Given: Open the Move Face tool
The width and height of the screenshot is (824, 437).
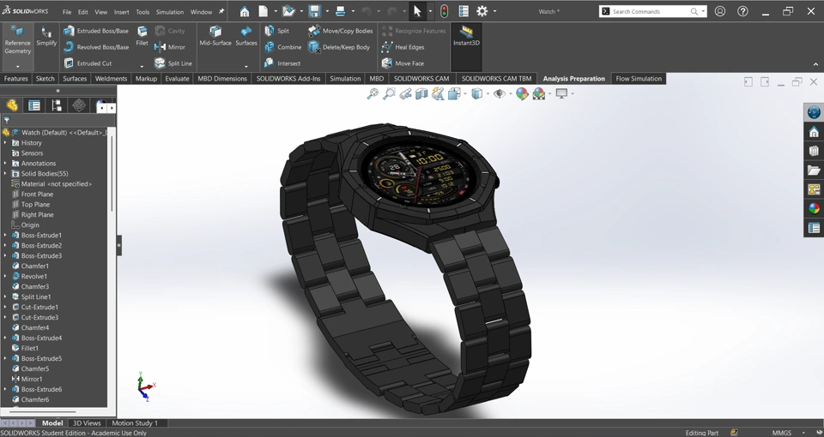Looking at the screenshot, I should pyautogui.click(x=403, y=63).
